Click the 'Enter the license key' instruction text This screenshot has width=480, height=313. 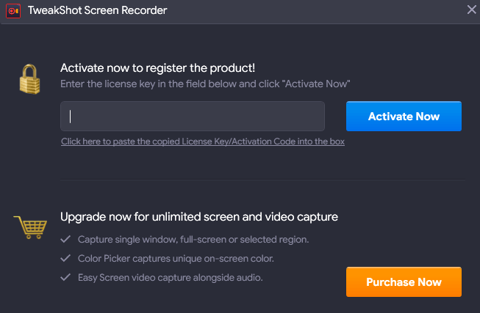[x=205, y=84]
